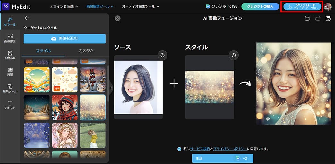Open the AIツール sidebar panel

10,22
